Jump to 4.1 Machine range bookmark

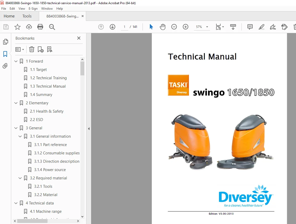(x=46, y=211)
